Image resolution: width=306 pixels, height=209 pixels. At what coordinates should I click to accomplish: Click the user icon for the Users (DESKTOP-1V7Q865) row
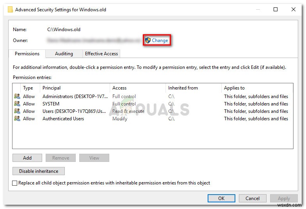pyautogui.click(x=17, y=111)
